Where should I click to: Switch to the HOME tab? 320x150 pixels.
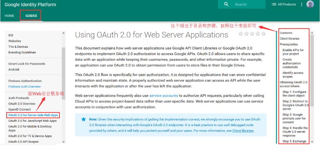point(9,16)
